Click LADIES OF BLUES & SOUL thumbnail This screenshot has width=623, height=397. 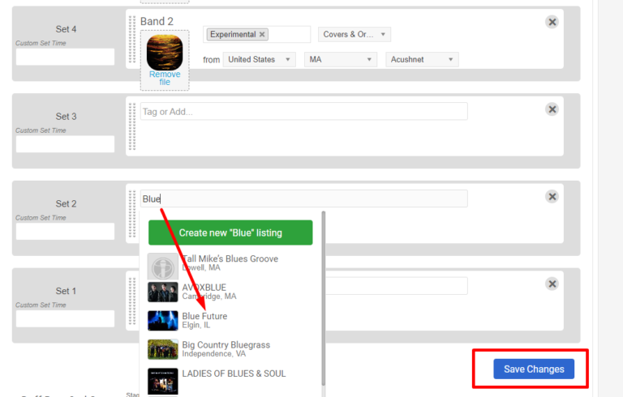click(x=163, y=381)
